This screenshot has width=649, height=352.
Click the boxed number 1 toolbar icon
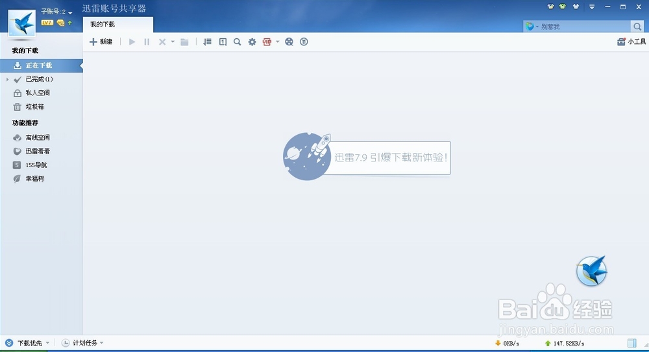223,41
